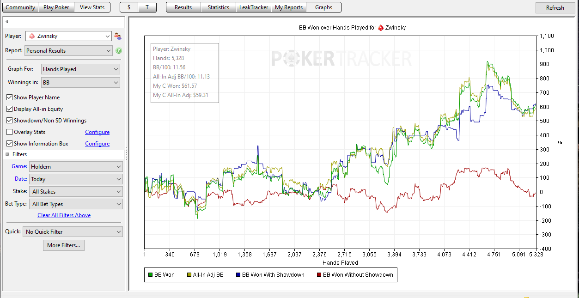Disable Display All-in Equity checkbox
Viewport: 579px width, 298px height.
(10, 109)
